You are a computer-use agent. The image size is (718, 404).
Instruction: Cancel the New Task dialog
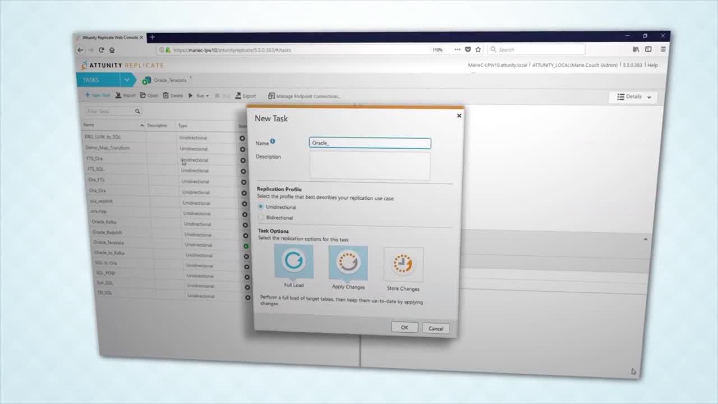[436, 328]
